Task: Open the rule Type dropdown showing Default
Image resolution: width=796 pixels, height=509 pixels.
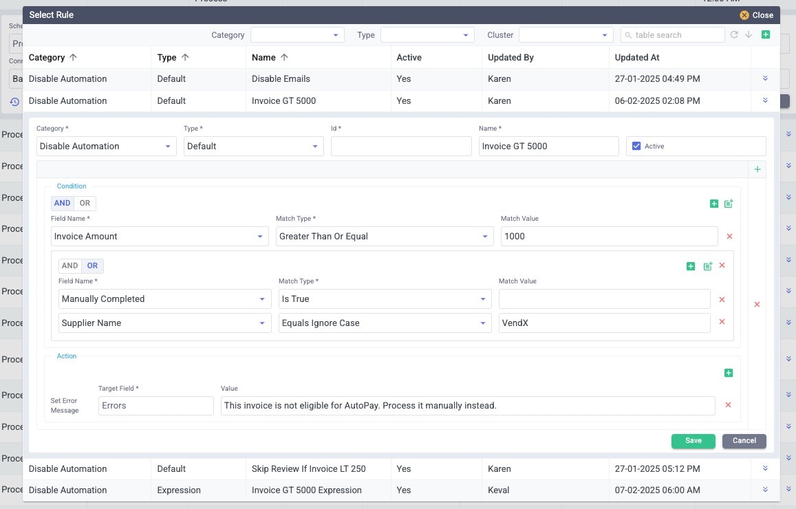Action: [253, 146]
